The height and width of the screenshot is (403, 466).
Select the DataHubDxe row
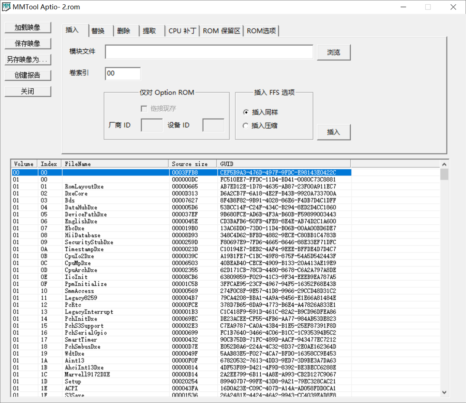point(181,208)
